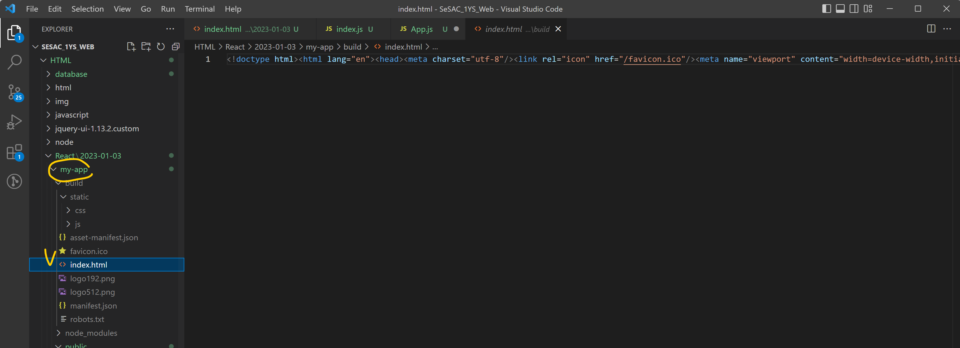
Task: Close the build index.html tab
Action: coord(558,29)
